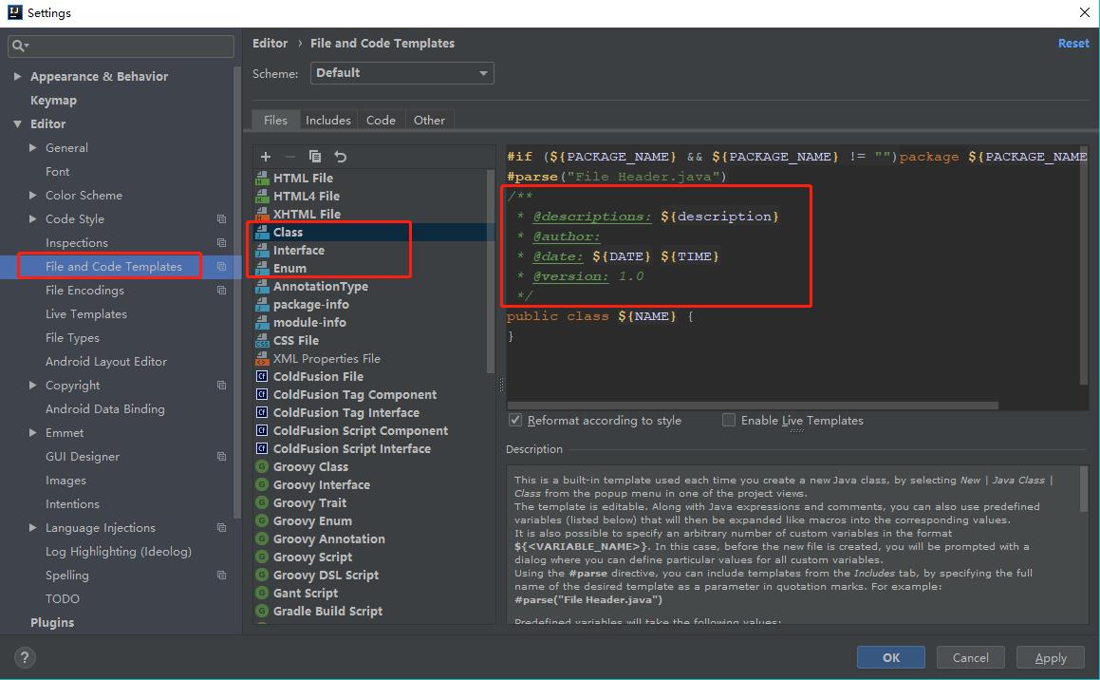This screenshot has width=1100, height=680.
Task: Click the Cancel button
Action: click(971, 657)
